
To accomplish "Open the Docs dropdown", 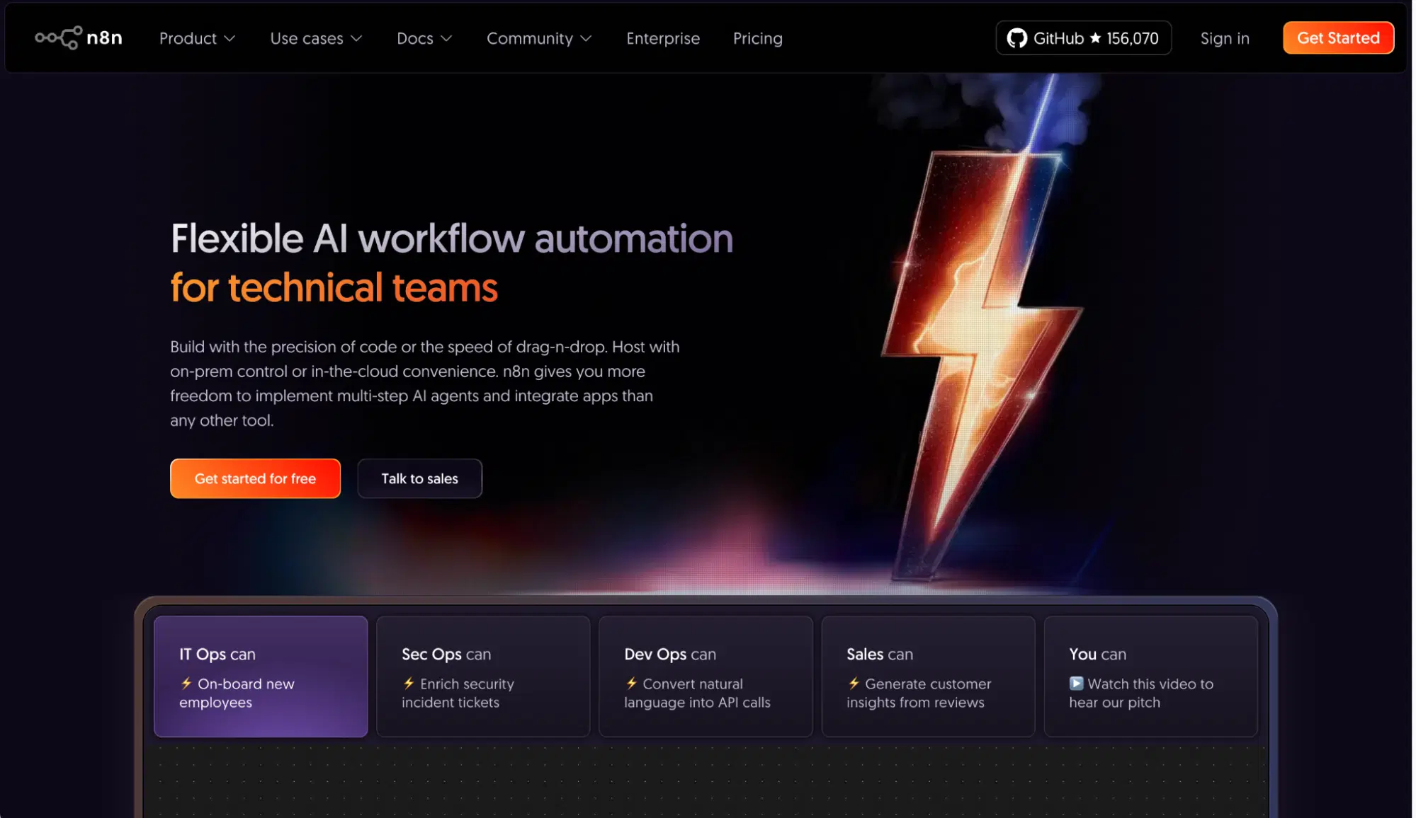I will tap(423, 38).
